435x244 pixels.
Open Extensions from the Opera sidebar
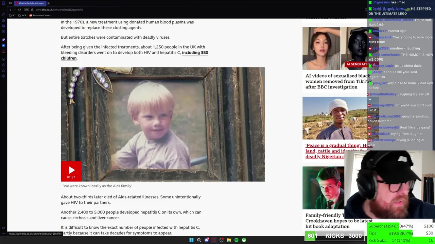click(3, 71)
